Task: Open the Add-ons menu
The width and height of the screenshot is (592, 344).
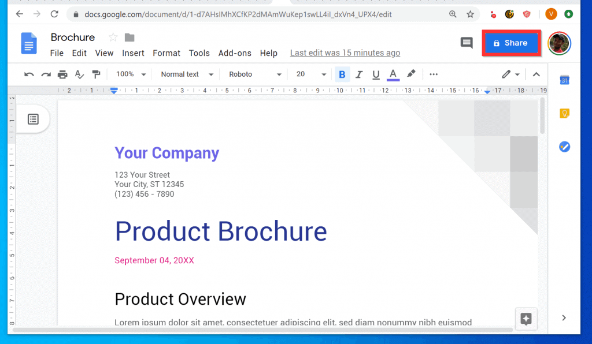Action: (x=235, y=53)
